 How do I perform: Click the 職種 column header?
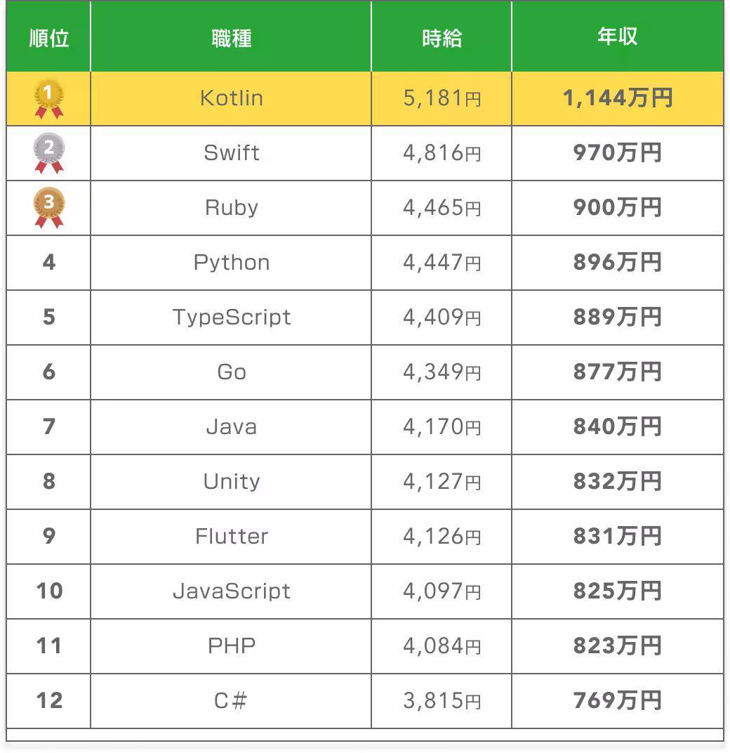pyautogui.click(x=231, y=39)
